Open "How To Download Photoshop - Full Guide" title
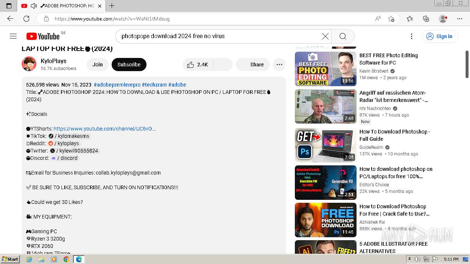This screenshot has height=264, width=470. (395, 135)
